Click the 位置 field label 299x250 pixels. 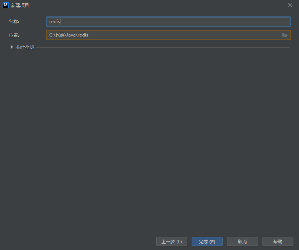point(14,35)
